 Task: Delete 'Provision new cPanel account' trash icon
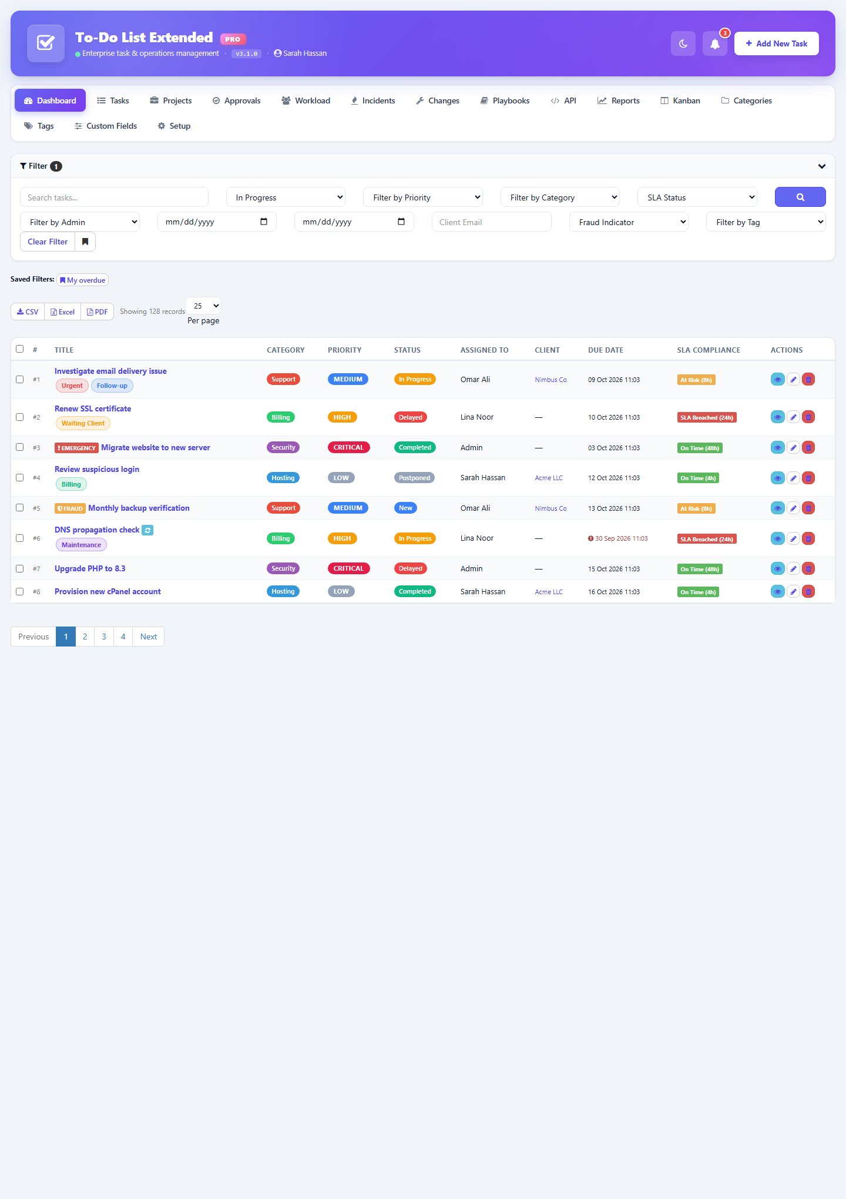click(808, 592)
